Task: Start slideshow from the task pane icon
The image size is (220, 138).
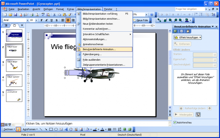Action: (198, 115)
